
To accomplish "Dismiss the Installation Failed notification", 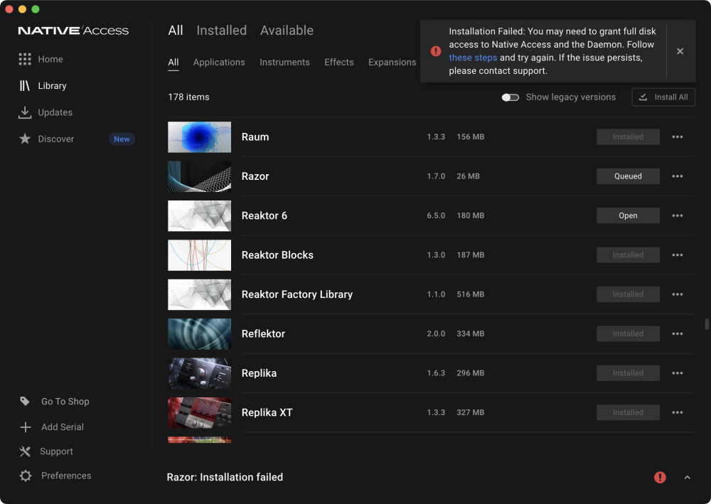I will [x=680, y=51].
